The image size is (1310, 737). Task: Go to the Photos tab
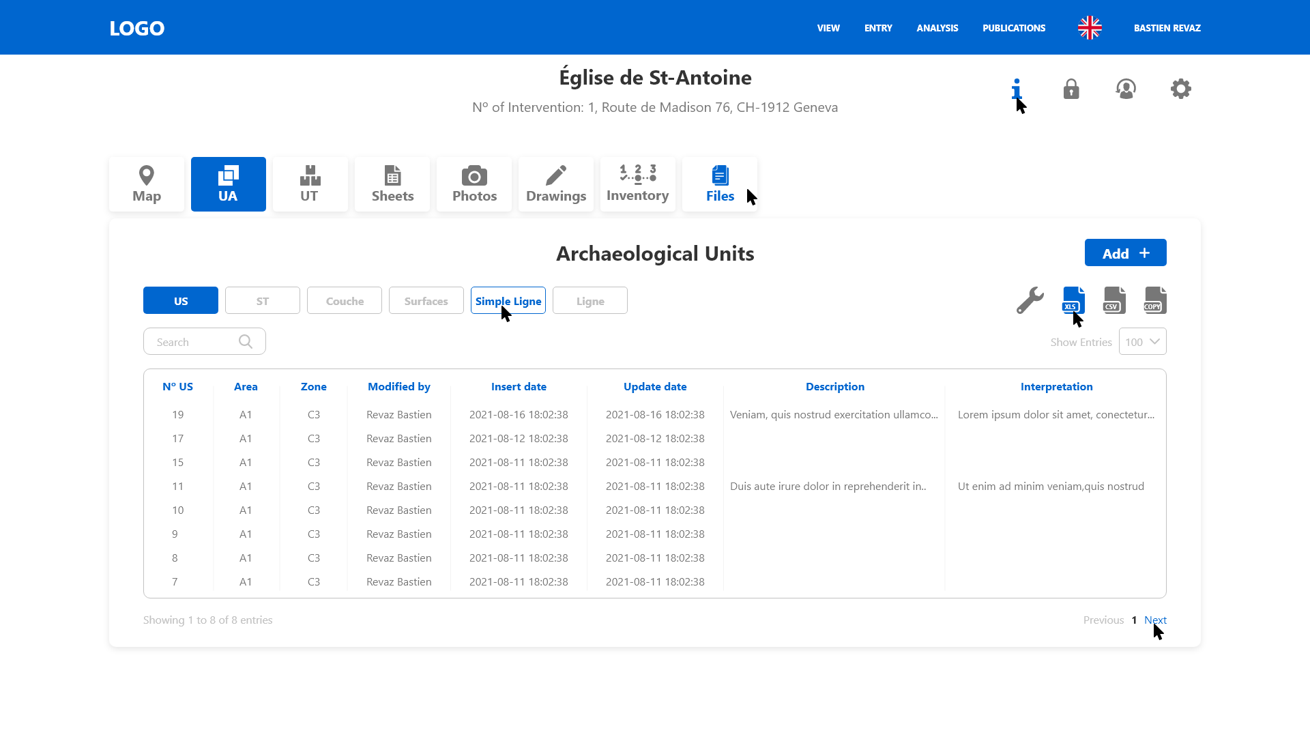(474, 184)
